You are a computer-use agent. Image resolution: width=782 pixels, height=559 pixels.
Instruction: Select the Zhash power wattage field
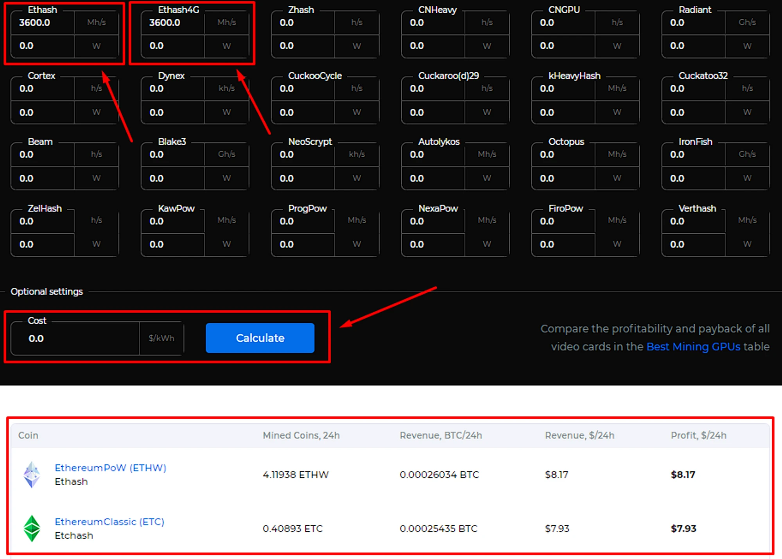303,46
